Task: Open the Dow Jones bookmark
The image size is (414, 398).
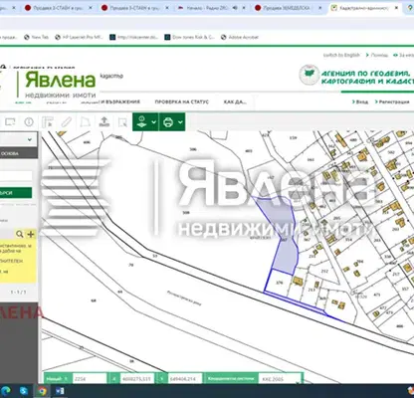Action: (190, 37)
